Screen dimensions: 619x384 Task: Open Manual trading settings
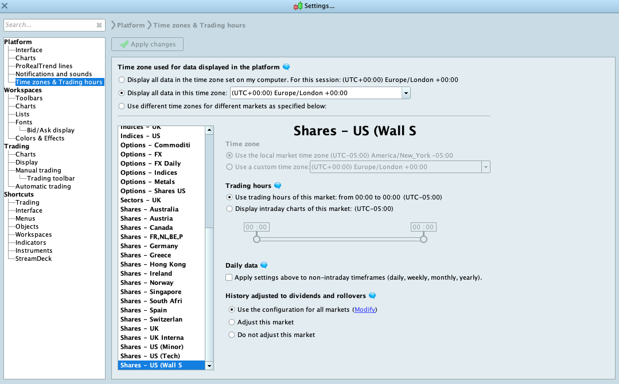click(38, 170)
